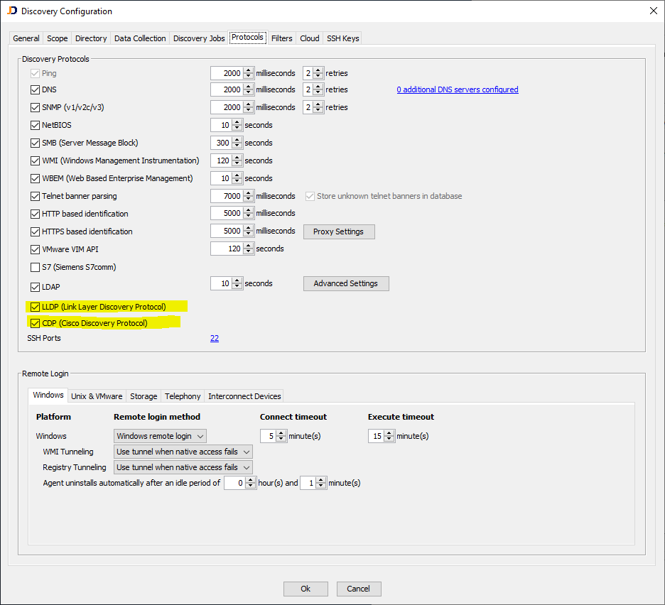Image resolution: width=665 pixels, height=605 pixels.
Task: Click the SSH Ports 22 link
Action: click(215, 338)
